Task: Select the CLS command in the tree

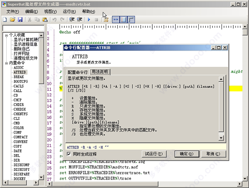Action: point(17,118)
